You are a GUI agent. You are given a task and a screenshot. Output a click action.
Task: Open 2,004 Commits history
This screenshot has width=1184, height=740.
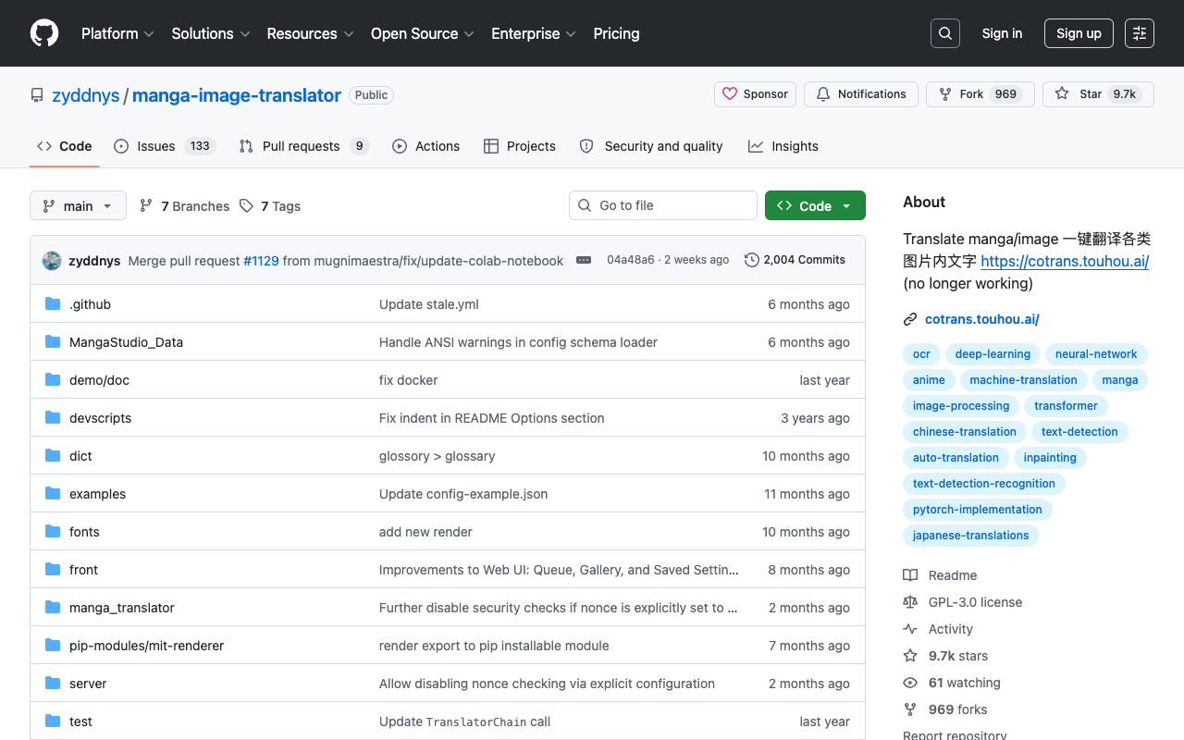pyautogui.click(x=795, y=260)
